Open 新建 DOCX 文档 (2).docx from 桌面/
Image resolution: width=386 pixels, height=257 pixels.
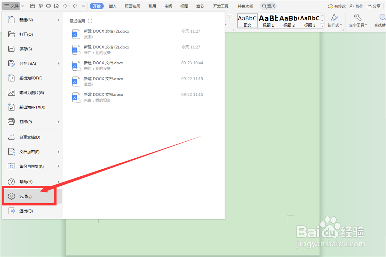click(x=138, y=34)
